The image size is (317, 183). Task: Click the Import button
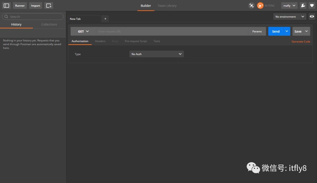click(36, 6)
